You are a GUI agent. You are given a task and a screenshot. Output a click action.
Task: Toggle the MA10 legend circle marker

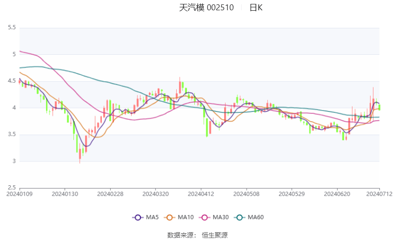pos(169,218)
